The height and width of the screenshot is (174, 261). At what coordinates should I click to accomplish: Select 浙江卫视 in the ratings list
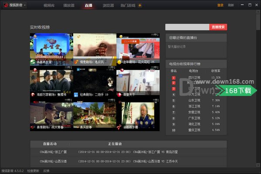tap(194, 106)
